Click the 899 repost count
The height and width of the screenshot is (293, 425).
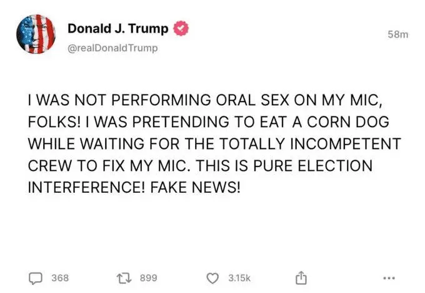[148, 277]
